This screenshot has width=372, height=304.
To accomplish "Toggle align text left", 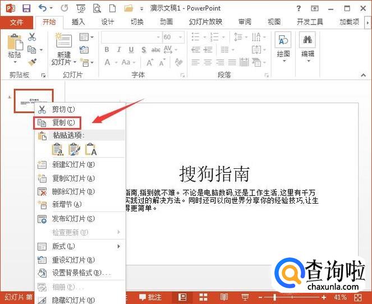I will [195, 63].
